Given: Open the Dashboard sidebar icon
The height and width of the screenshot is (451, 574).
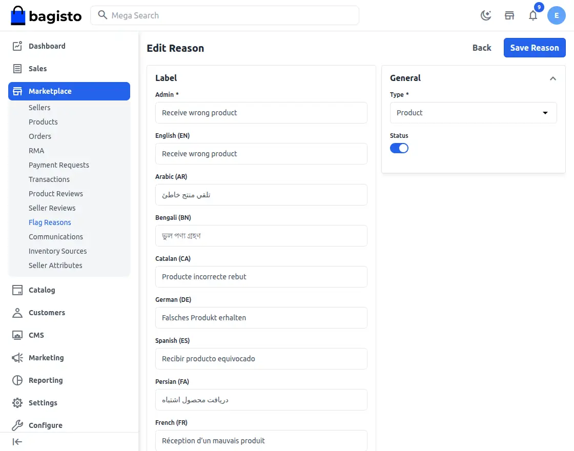Looking at the screenshot, I should (x=17, y=46).
